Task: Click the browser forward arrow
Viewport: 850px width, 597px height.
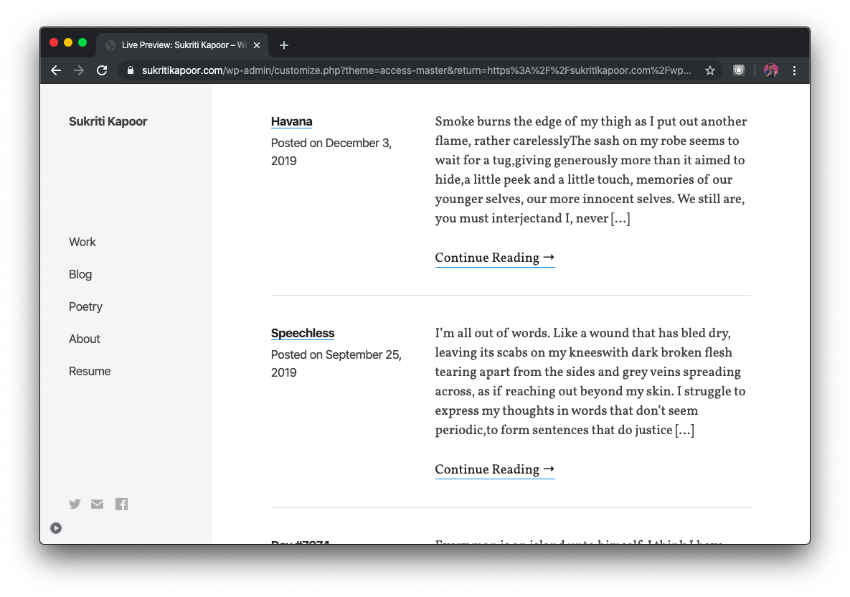Action: tap(79, 70)
